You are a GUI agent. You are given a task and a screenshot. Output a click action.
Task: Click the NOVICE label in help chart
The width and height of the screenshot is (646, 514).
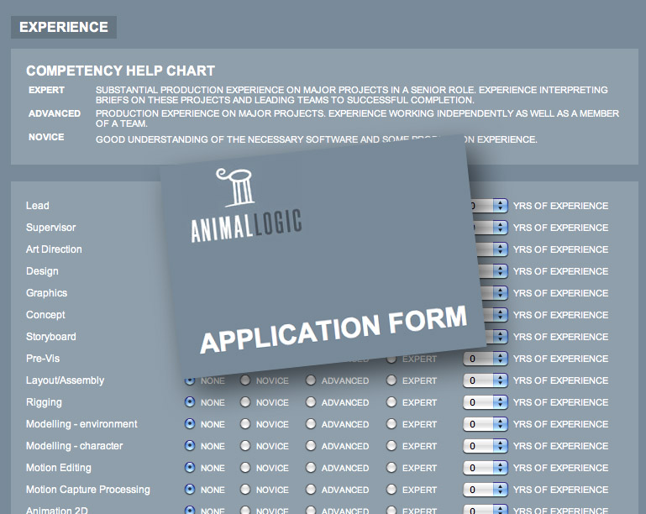click(x=46, y=137)
